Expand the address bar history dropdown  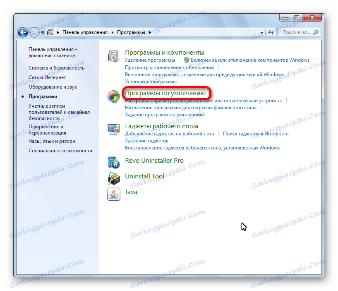click(261, 33)
